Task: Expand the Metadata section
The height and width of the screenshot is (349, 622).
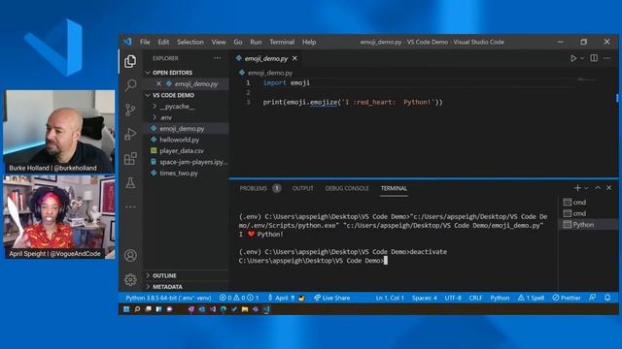Action: (186, 287)
